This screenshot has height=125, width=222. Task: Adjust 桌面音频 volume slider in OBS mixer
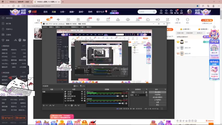pyautogui.click(x=104, y=103)
